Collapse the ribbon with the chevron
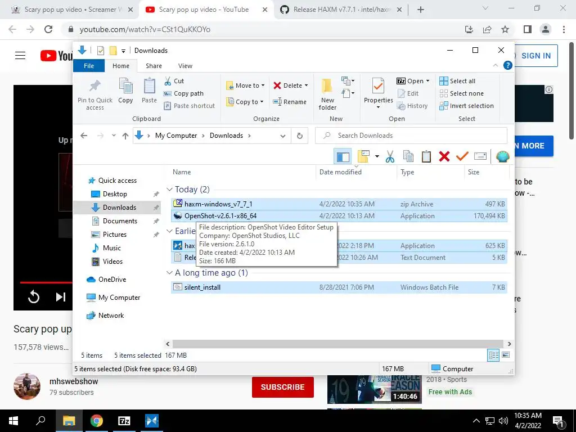The width and height of the screenshot is (576, 432). (496, 65)
